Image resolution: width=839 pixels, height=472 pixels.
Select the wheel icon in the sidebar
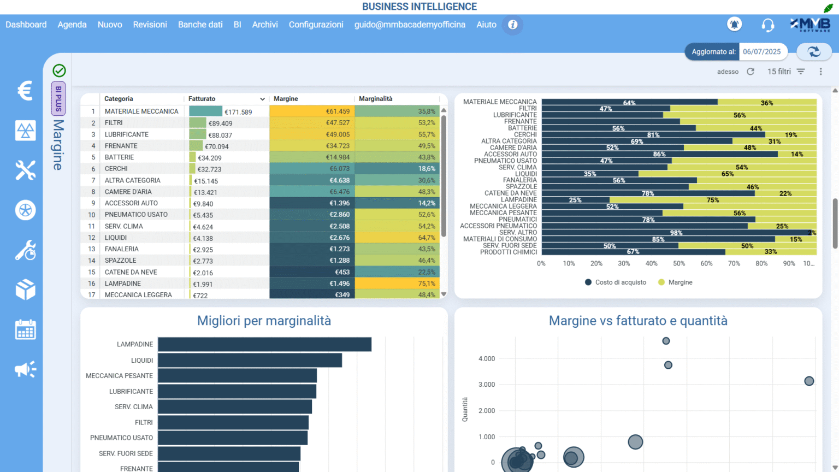[25, 210]
